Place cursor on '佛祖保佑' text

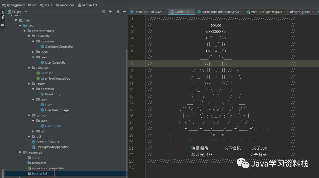point(200,148)
